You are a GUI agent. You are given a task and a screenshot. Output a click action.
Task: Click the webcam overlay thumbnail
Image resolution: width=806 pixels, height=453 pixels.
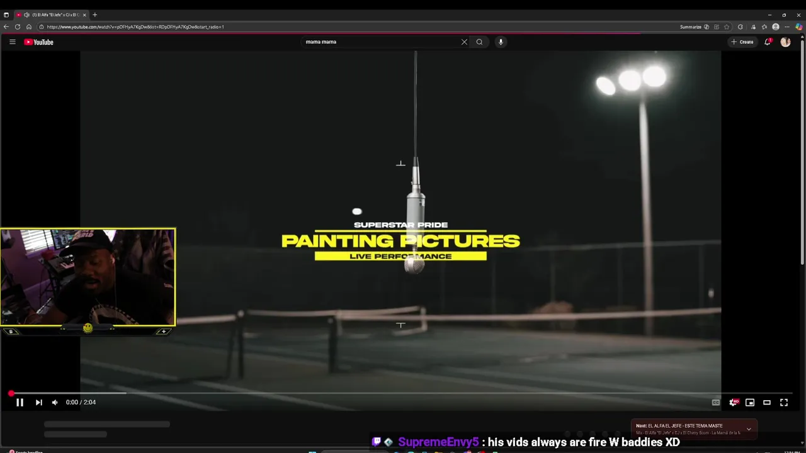pos(88,277)
